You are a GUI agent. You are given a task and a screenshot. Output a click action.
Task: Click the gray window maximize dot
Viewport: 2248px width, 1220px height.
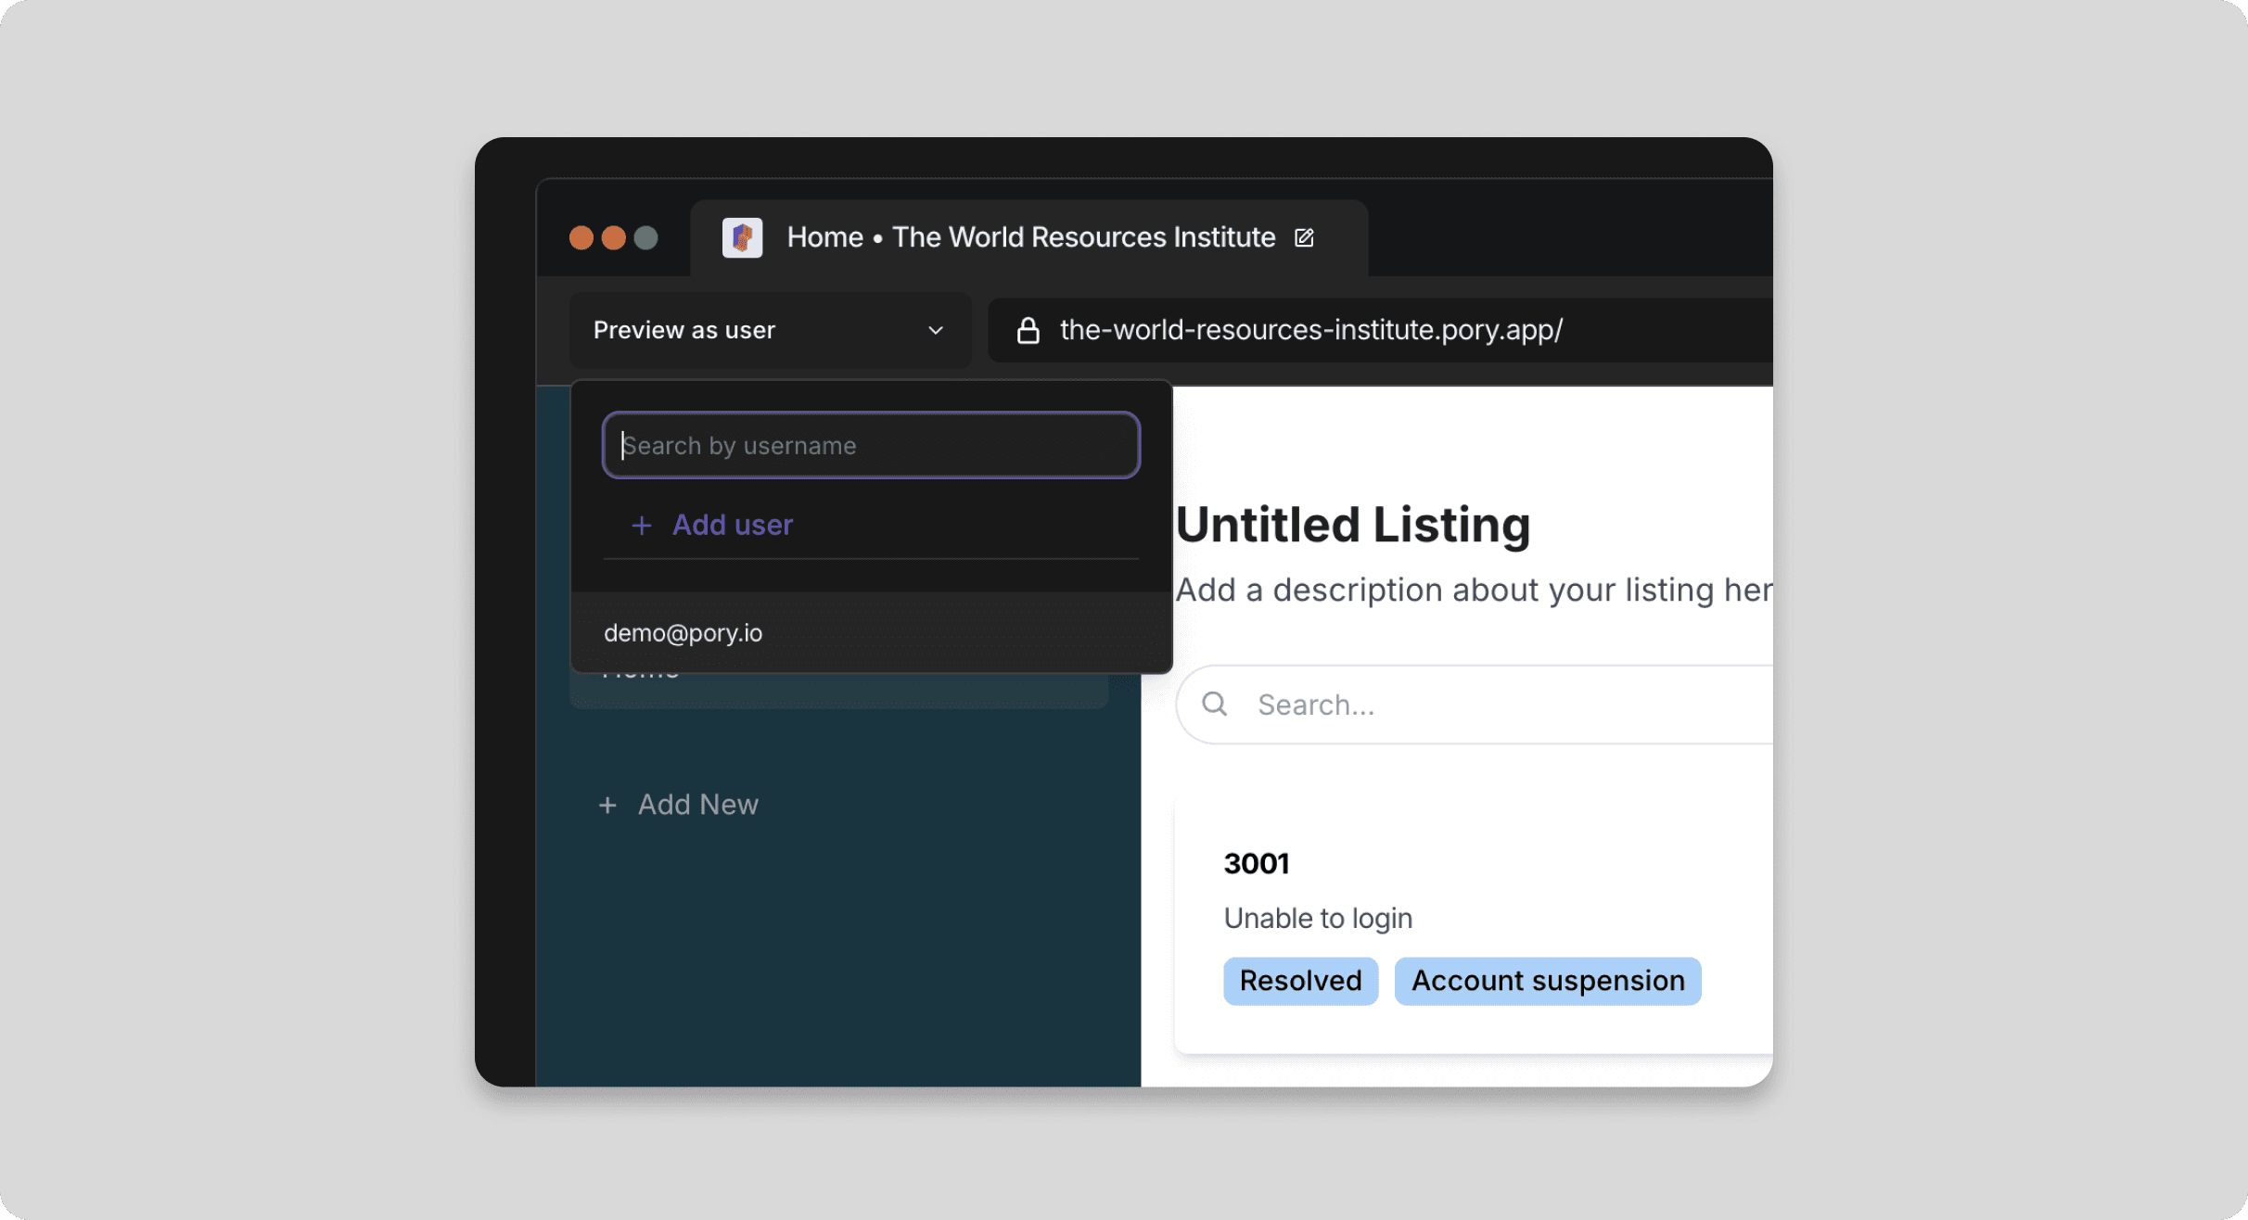646,238
